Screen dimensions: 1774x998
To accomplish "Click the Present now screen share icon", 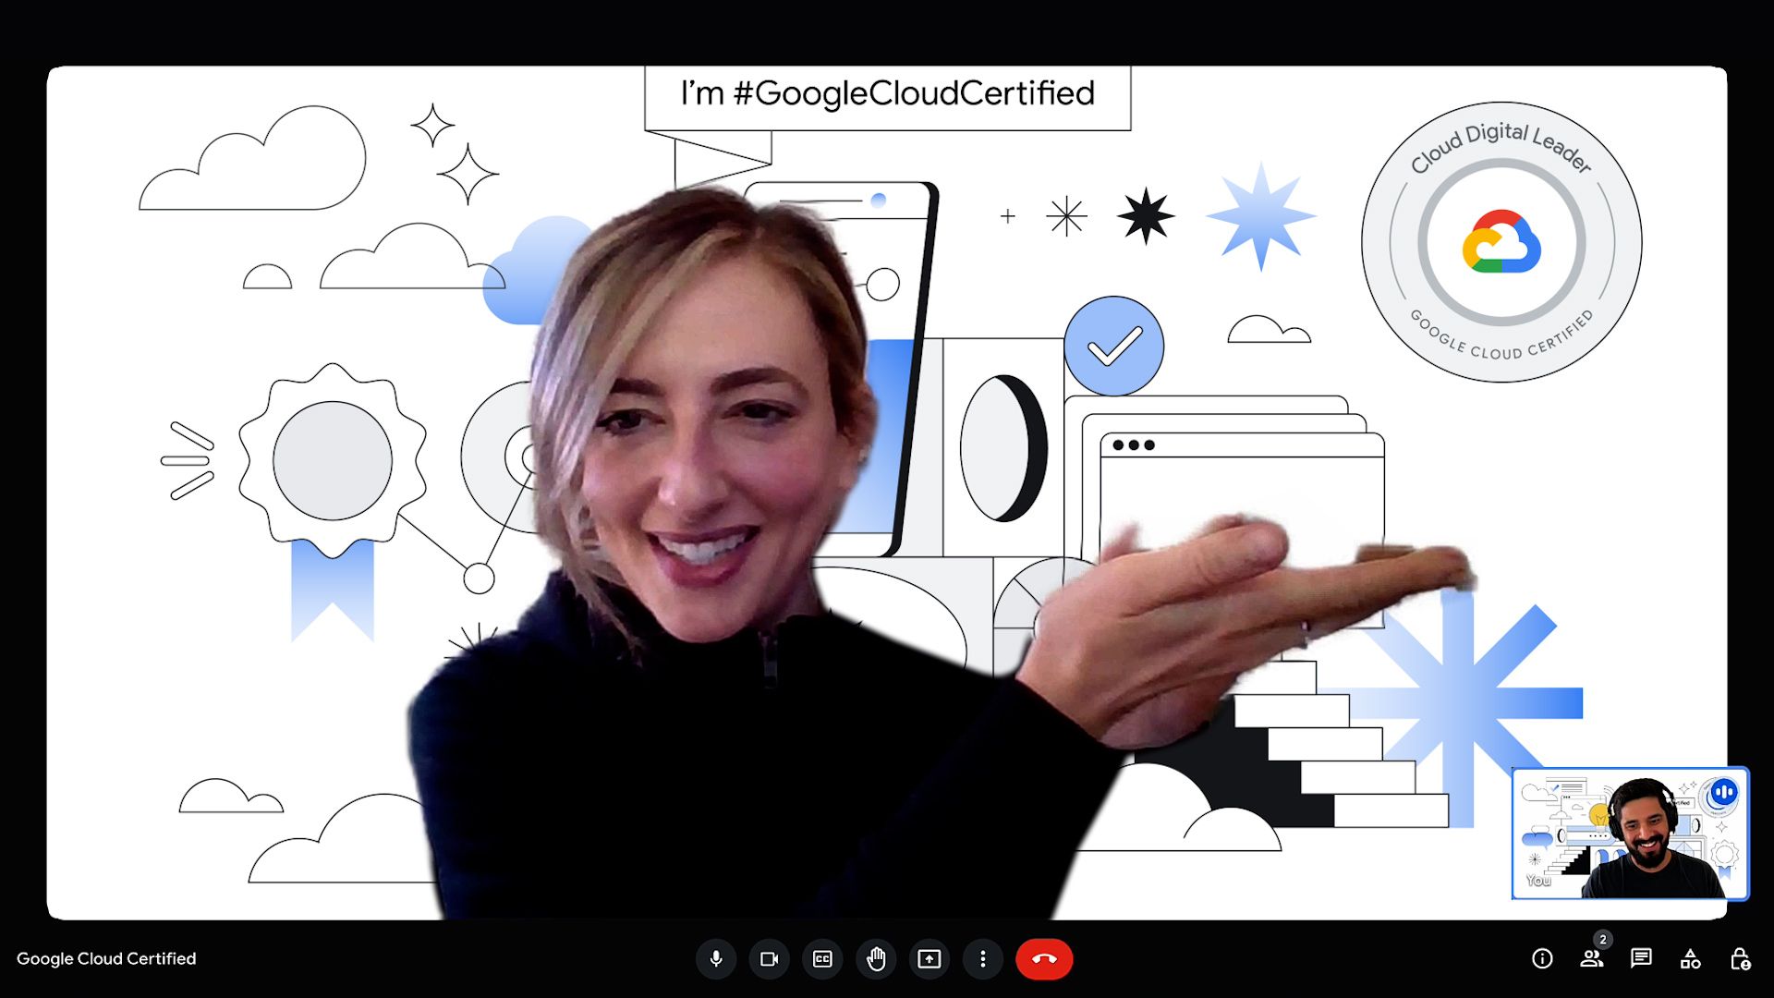I will (930, 959).
